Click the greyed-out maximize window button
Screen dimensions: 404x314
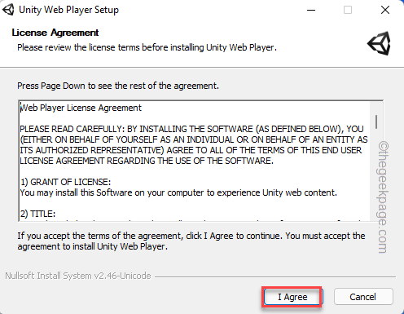click(x=348, y=10)
